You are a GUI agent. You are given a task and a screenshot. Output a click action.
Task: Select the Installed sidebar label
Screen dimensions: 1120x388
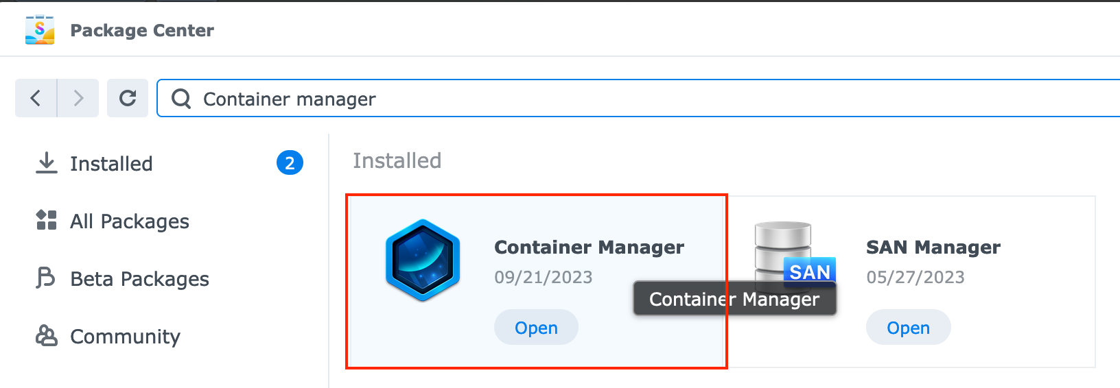111,164
